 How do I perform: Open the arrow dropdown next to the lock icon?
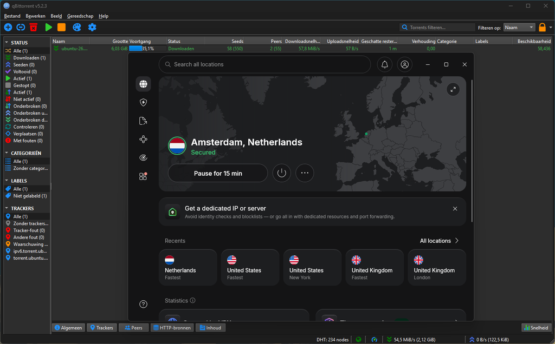click(551, 27)
